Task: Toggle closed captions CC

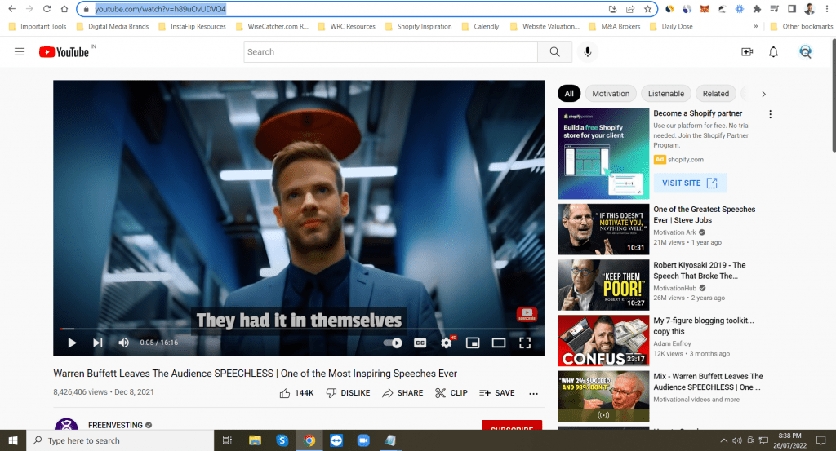Action: pos(420,343)
